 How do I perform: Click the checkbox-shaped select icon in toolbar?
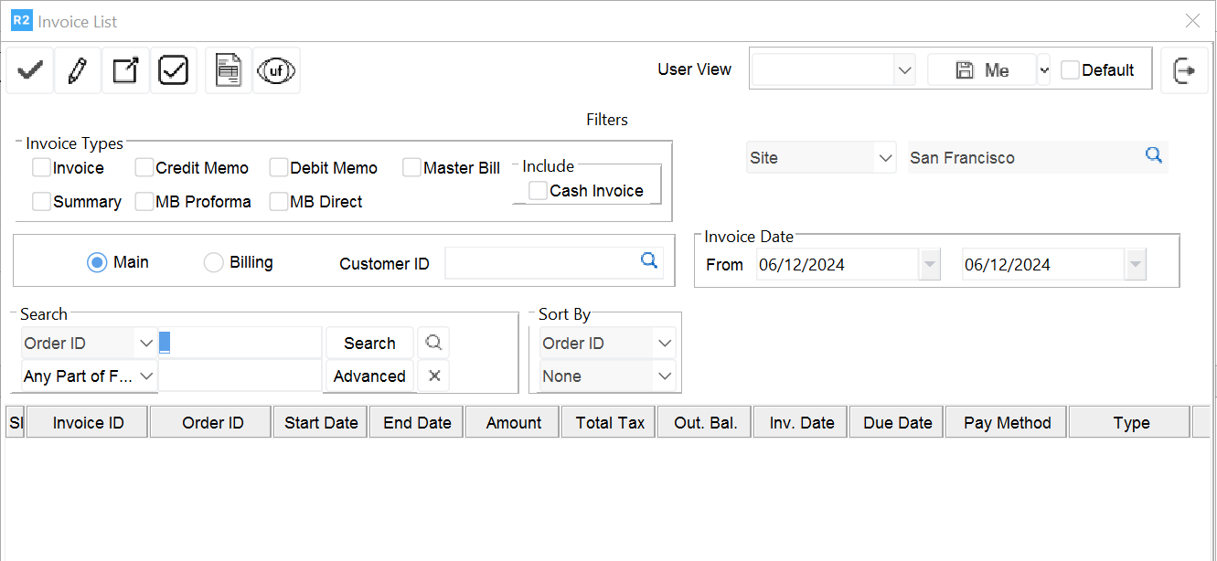(173, 70)
